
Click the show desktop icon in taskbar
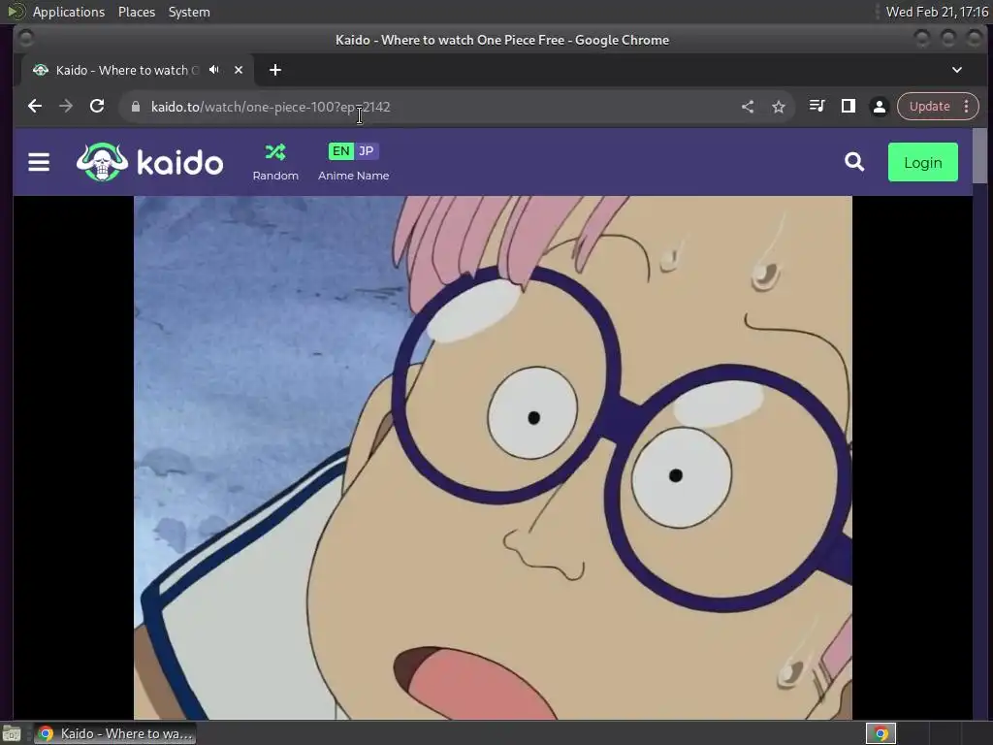[12, 733]
